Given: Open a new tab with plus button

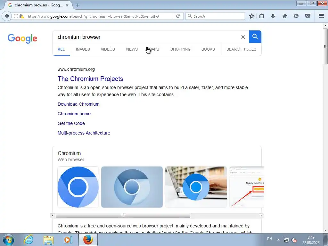Looking at the screenshot, I should 78,5.
